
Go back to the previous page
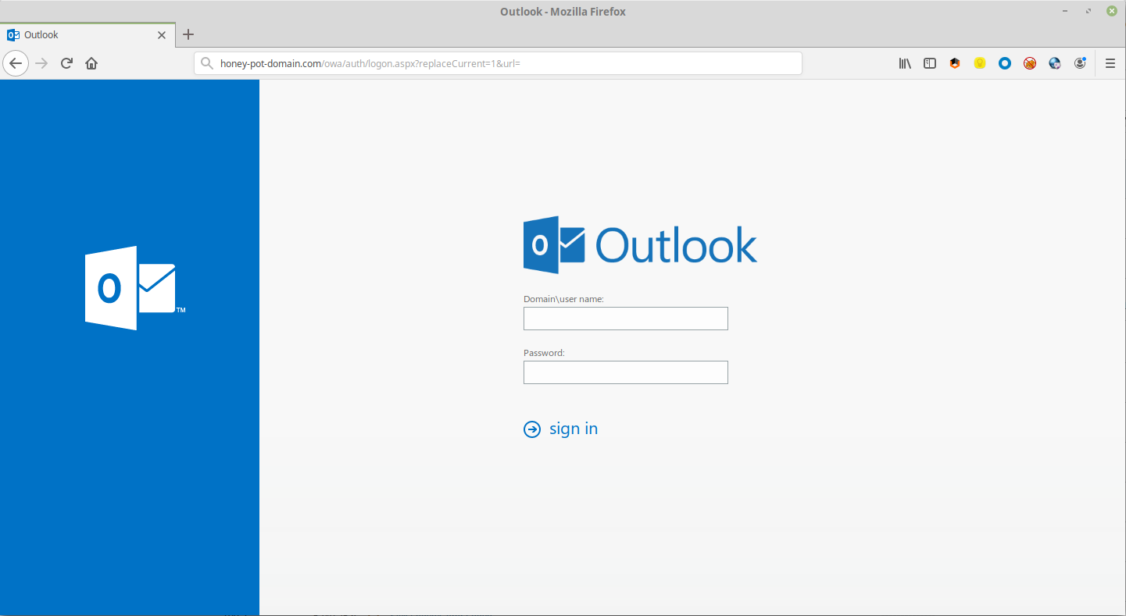pyautogui.click(x=16, y=63)
